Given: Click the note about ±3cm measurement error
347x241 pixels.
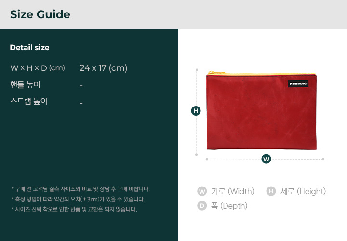Looking at the screenshot, I should (x=78, y=199).
